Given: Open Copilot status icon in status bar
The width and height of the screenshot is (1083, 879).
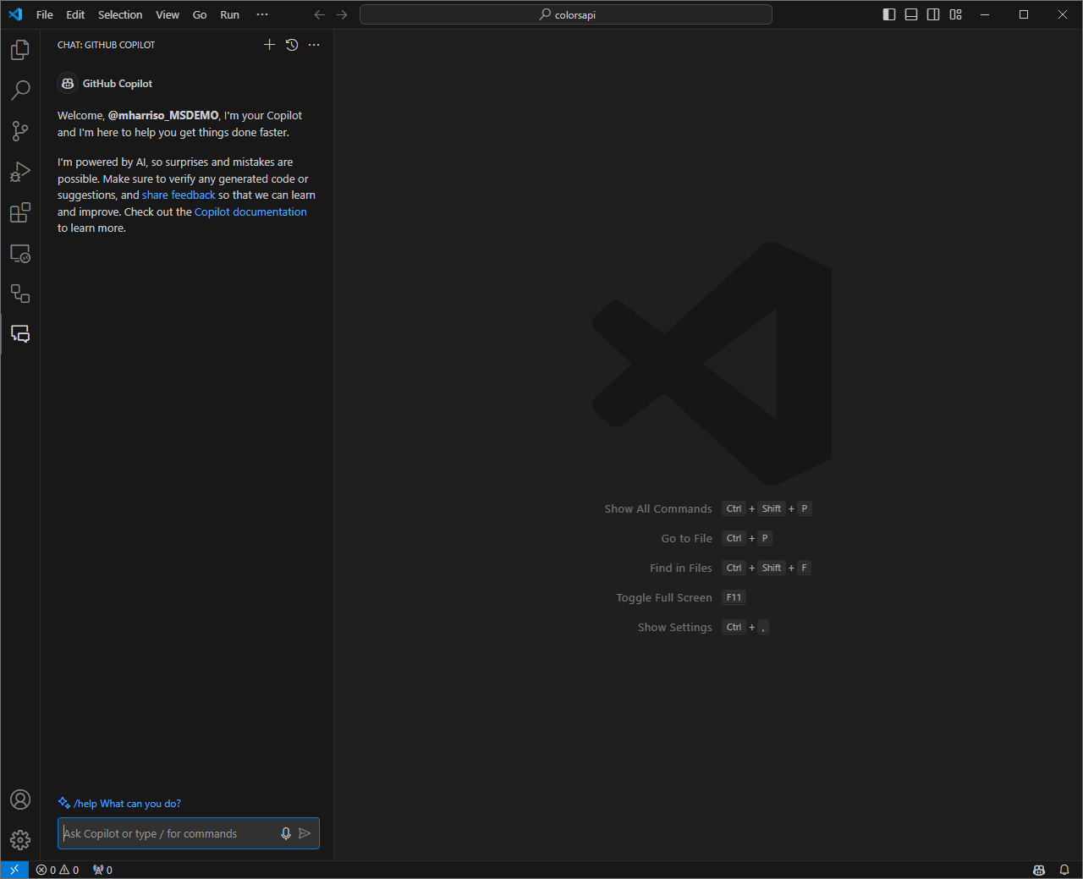Looking at the screenshot, I should 1039,870.
